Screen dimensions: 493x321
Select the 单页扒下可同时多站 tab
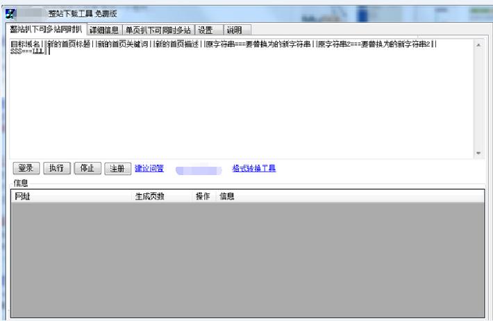click(x=157, y=30)
